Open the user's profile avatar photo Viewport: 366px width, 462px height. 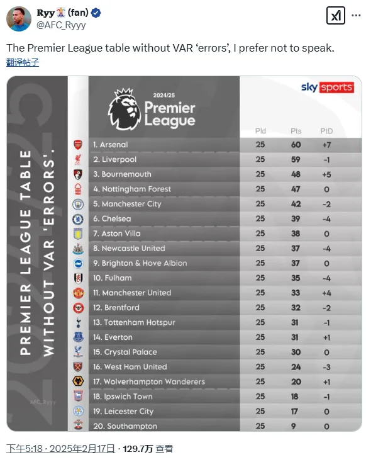pyautogui.click(x=18, y=18)
